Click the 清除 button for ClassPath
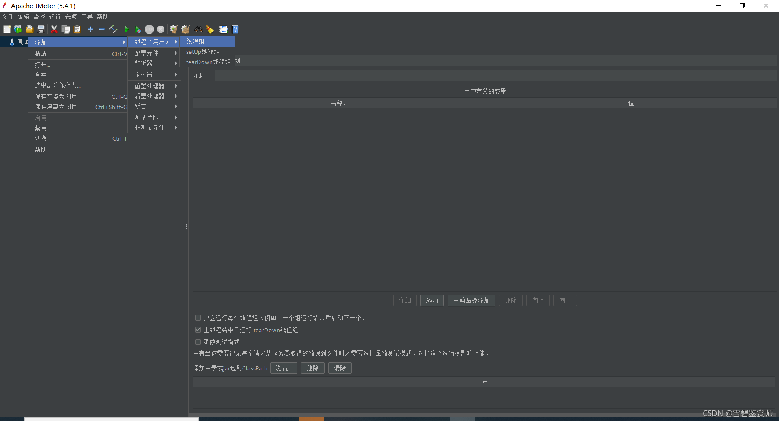The width and height of the screenshot is (779, 421). 340,368
